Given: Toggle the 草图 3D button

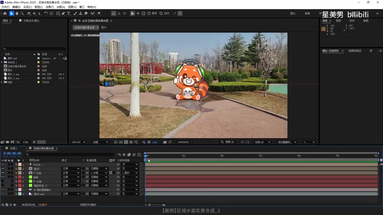Looking at the screenshot, I should tap(227, 142).
